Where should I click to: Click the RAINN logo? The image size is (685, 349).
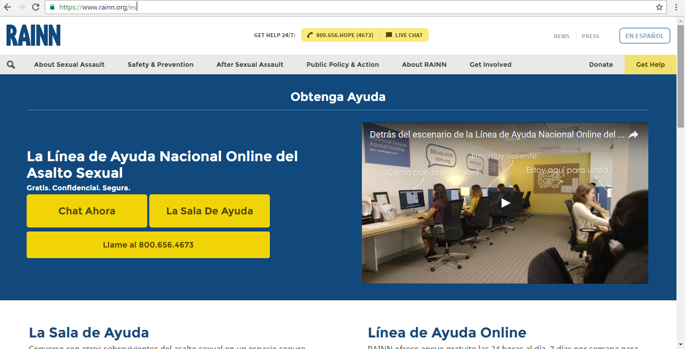34,35
